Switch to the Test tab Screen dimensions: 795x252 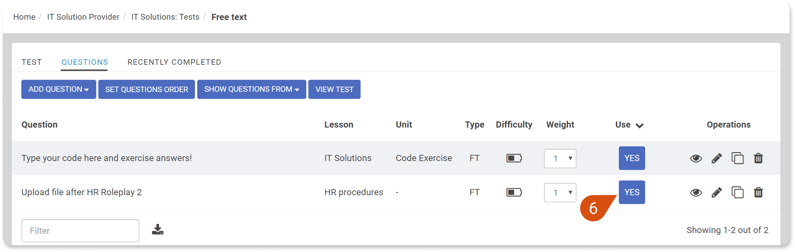(32, 62)
